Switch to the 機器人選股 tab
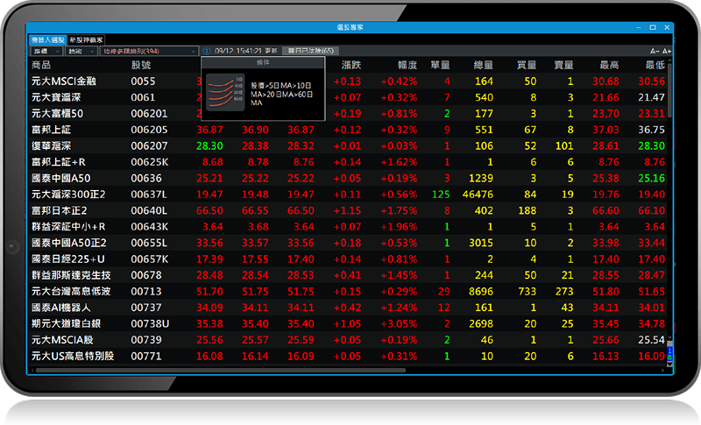The height and width of the screenshot is (425, 701). (48, 39)
